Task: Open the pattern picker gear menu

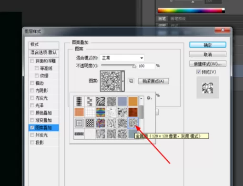Action: click(149, 98)
